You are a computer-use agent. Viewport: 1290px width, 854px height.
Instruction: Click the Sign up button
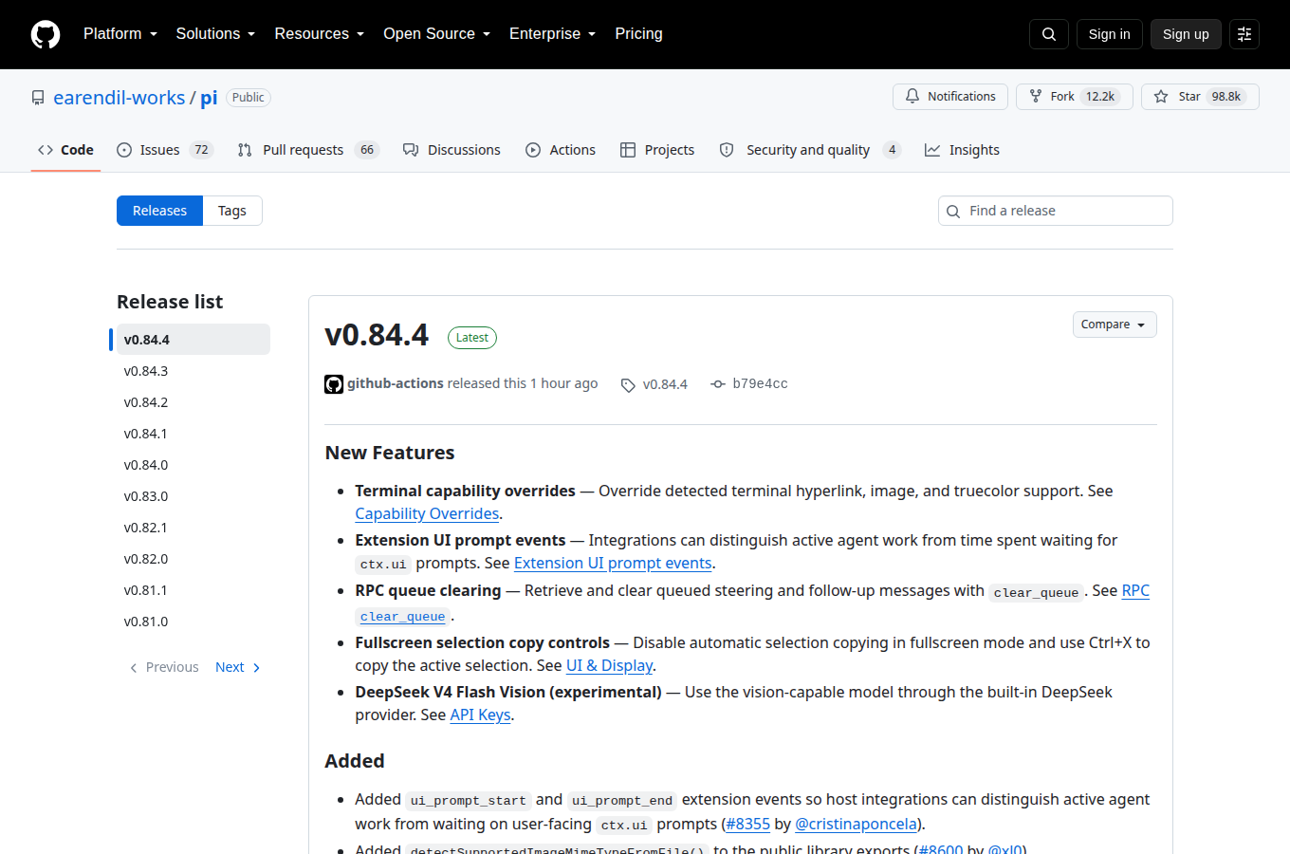1186,34
